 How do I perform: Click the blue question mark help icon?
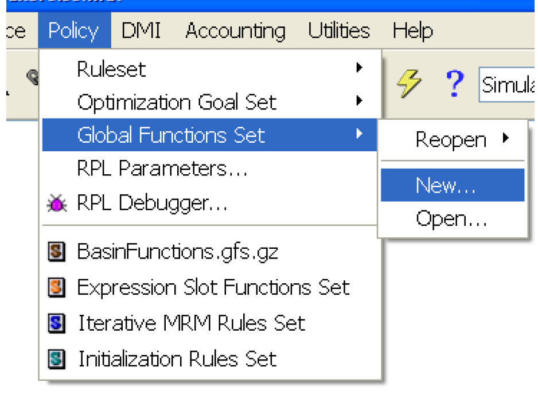[x=454, y=84]
